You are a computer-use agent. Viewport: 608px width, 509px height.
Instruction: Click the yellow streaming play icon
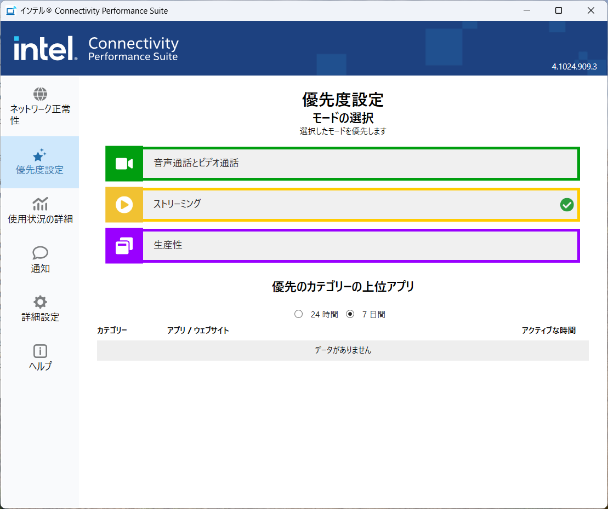click(124, 205)
